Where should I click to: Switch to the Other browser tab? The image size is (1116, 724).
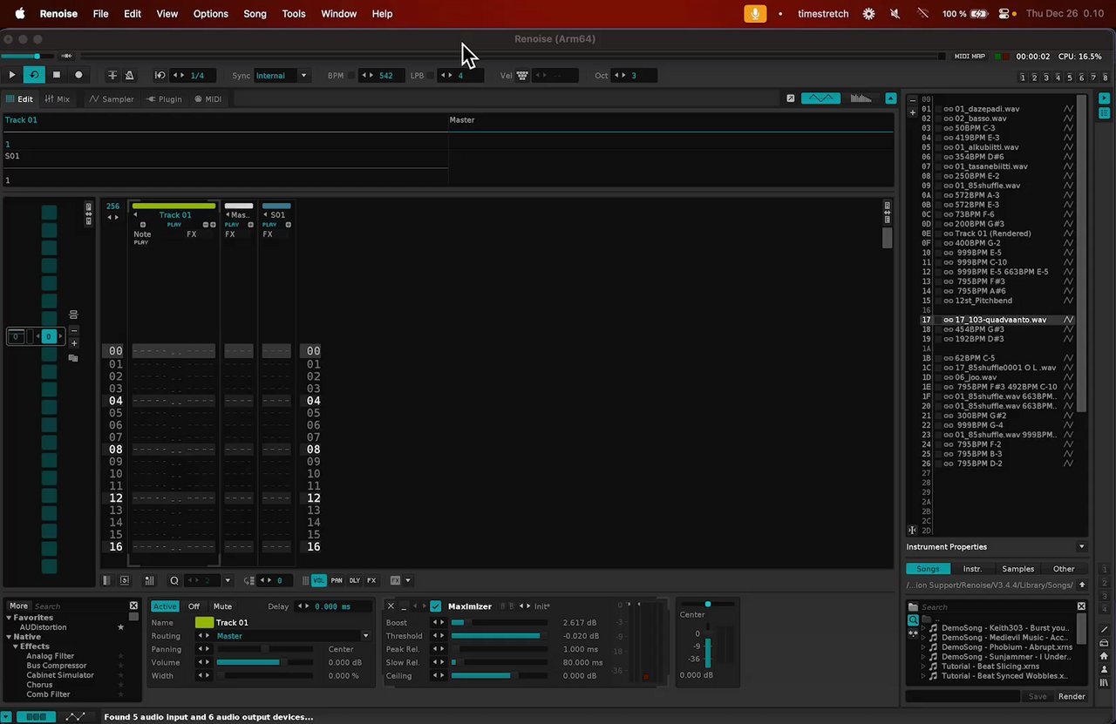click(1064, 569)
